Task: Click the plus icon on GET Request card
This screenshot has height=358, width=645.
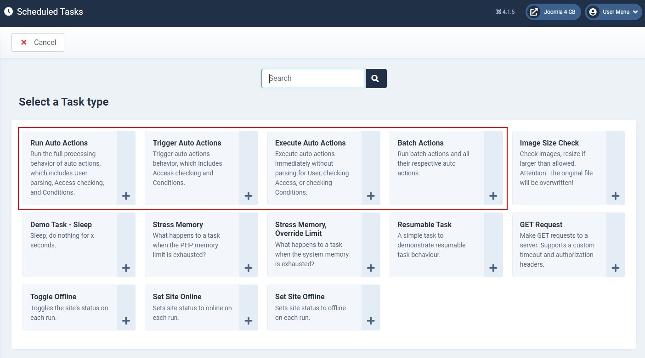Action: tap(616, 268)
